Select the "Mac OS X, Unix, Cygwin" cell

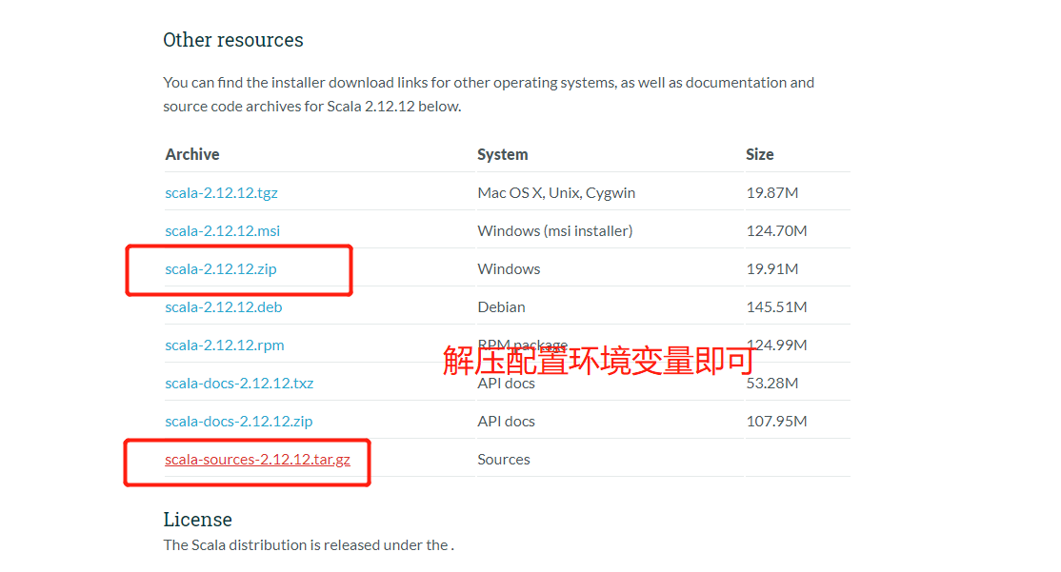(x=556, y=193)
